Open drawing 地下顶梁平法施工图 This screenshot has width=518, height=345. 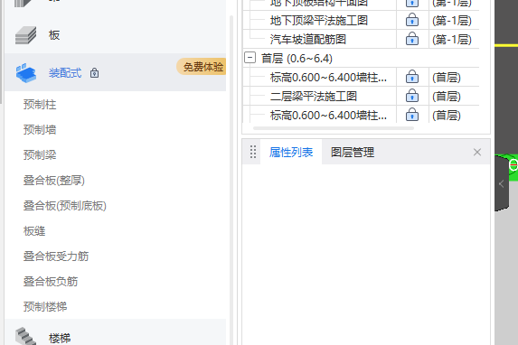(x=319, y=21)
